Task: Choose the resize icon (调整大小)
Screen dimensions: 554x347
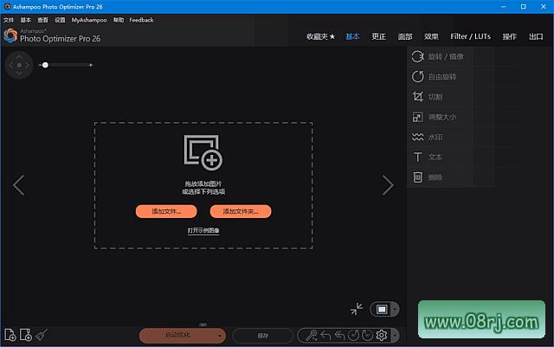Action: point(418,117)
